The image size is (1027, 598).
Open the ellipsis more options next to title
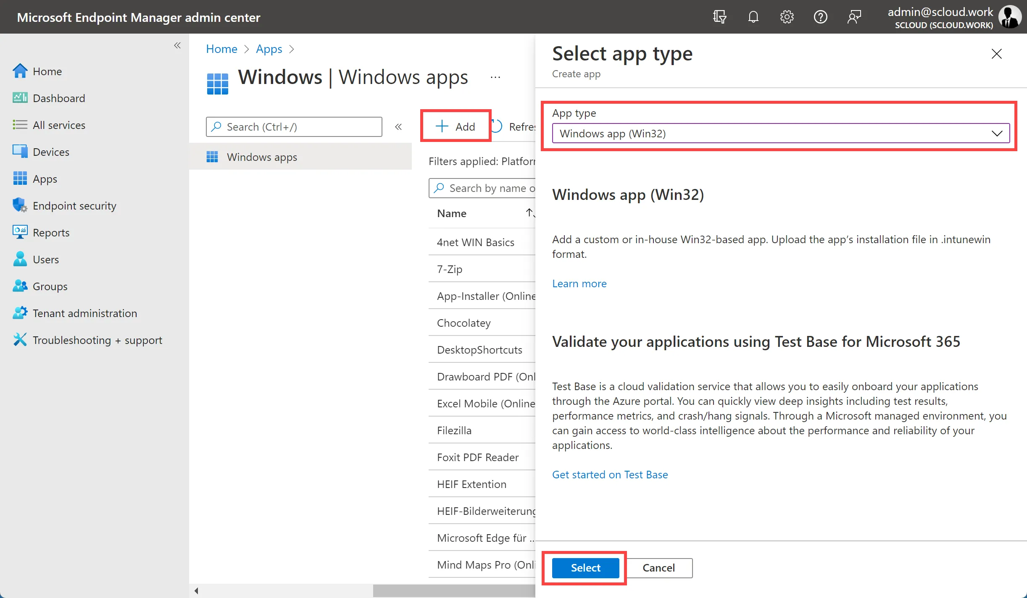click(x=495, y=78)
